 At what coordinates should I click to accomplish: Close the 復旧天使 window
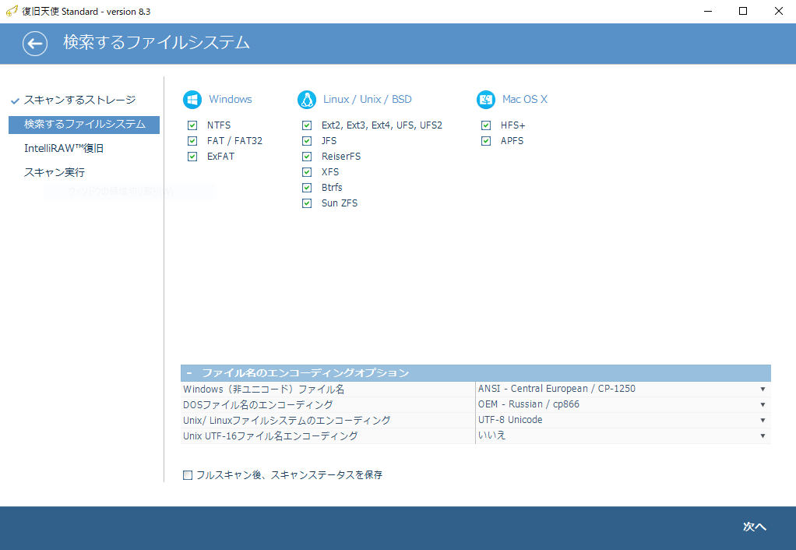click(x=778, y=11)
